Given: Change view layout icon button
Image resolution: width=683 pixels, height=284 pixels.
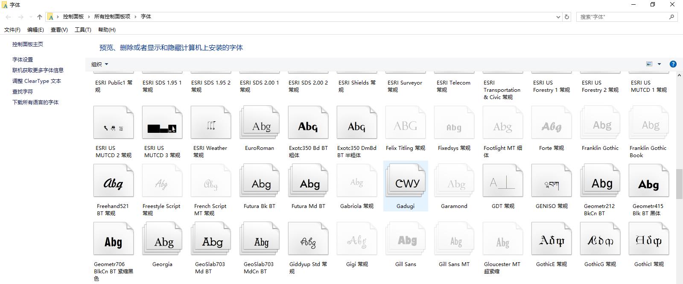Looking at the screenshot, I should tap(649, 64).
